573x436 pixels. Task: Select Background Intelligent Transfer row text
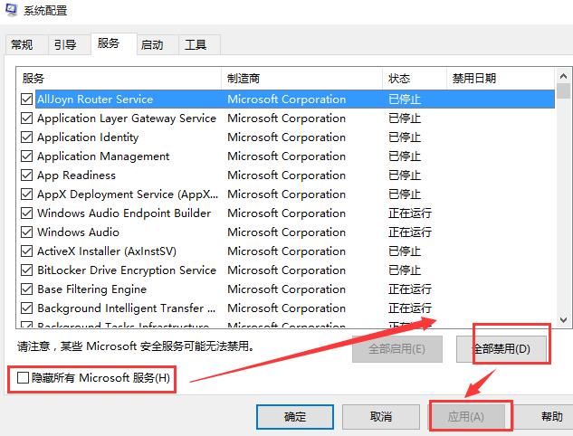tap(127, 308)
